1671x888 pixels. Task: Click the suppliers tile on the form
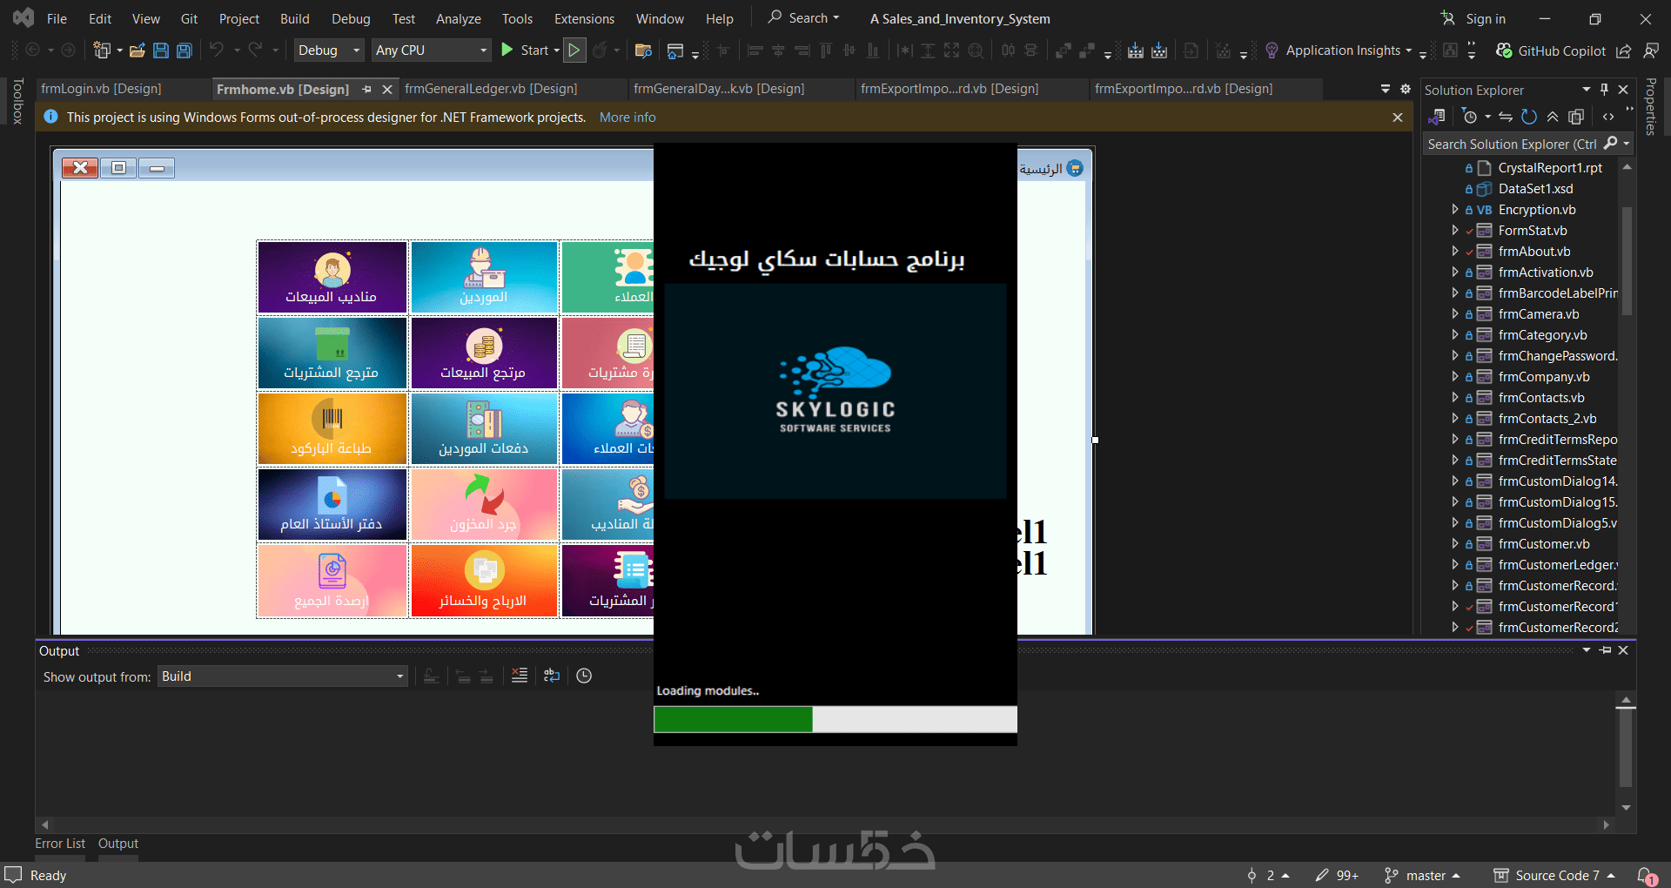point(484,277)
